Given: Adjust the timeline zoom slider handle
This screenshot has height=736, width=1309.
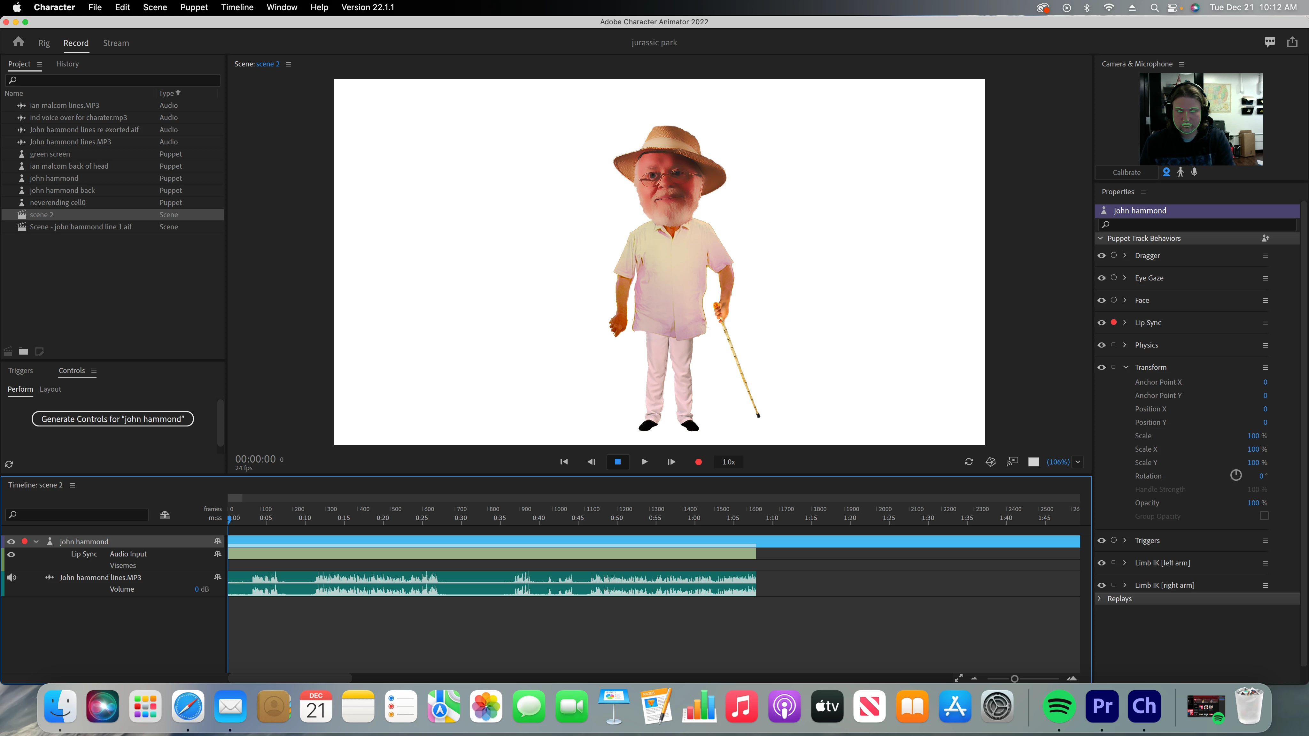Looking at the screenshot, I should [x=1014, y=678].
